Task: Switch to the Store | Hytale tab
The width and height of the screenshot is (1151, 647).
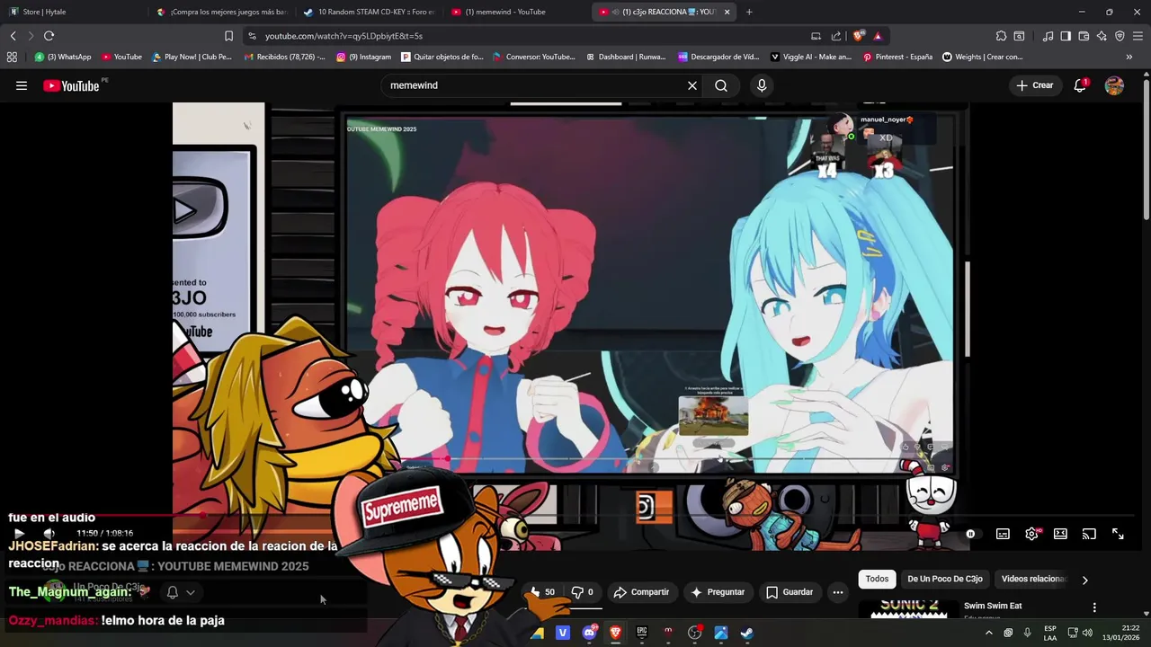Action: click(x=70, y=12)
